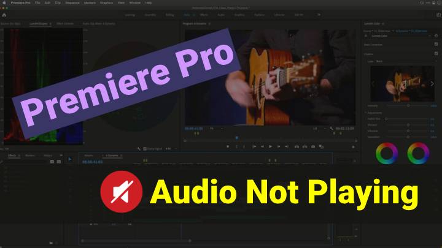Select the Selection tool arrow

coord(70,159)
